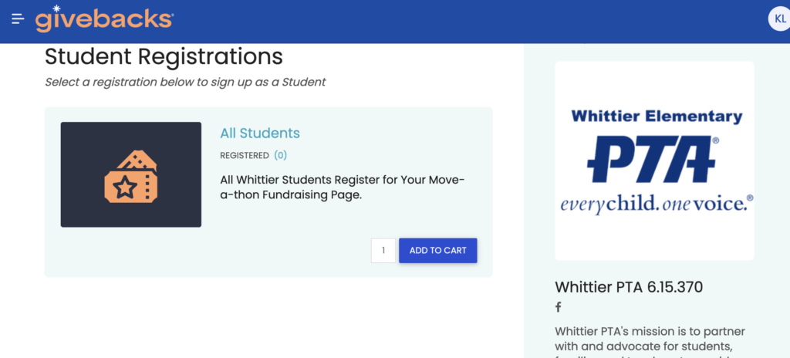
Task: Open the hamburger navigation menu
Action: (19, 19)
